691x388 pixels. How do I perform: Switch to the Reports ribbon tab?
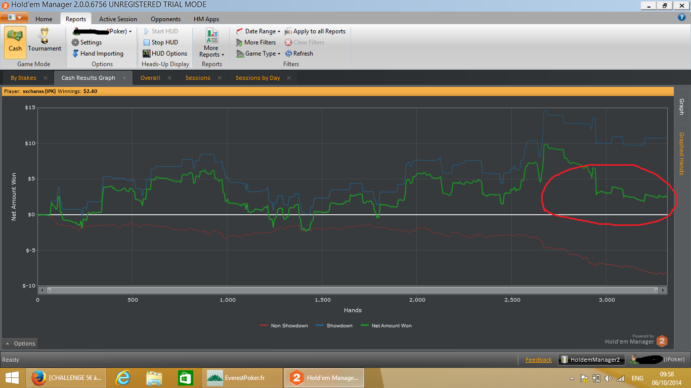(x=76, y=19)
